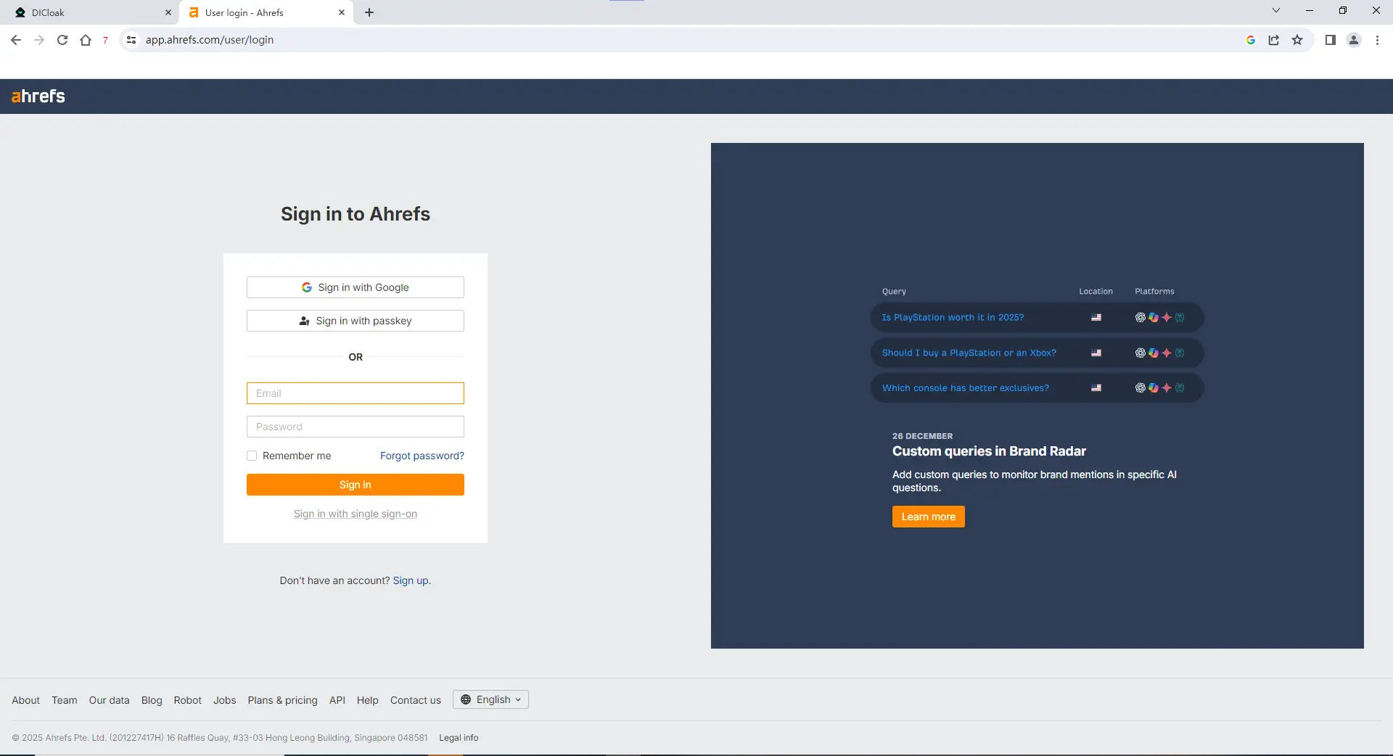Toggle the browser side panel icon
Image resolution: width=1393 pixels, height=756 pixels.
[1330, 40]
